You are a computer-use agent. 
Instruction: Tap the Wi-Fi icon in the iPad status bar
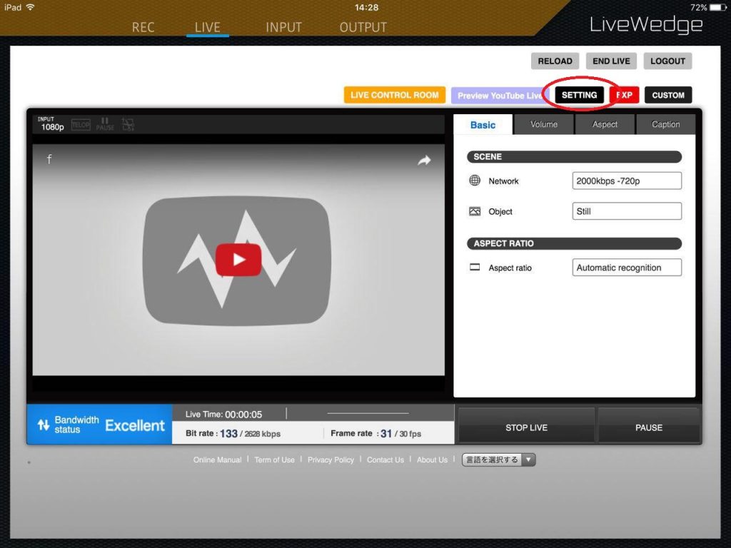(30, 7)
